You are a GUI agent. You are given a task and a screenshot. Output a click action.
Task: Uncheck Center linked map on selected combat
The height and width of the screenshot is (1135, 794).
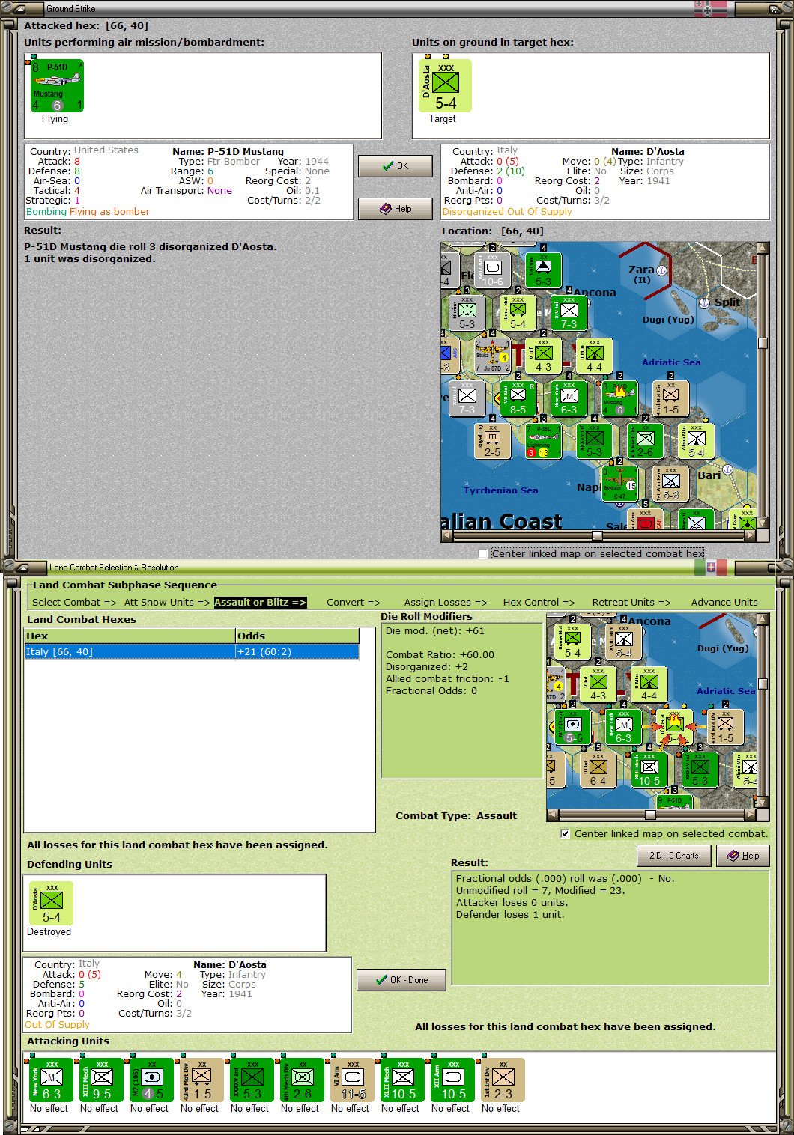566,833
